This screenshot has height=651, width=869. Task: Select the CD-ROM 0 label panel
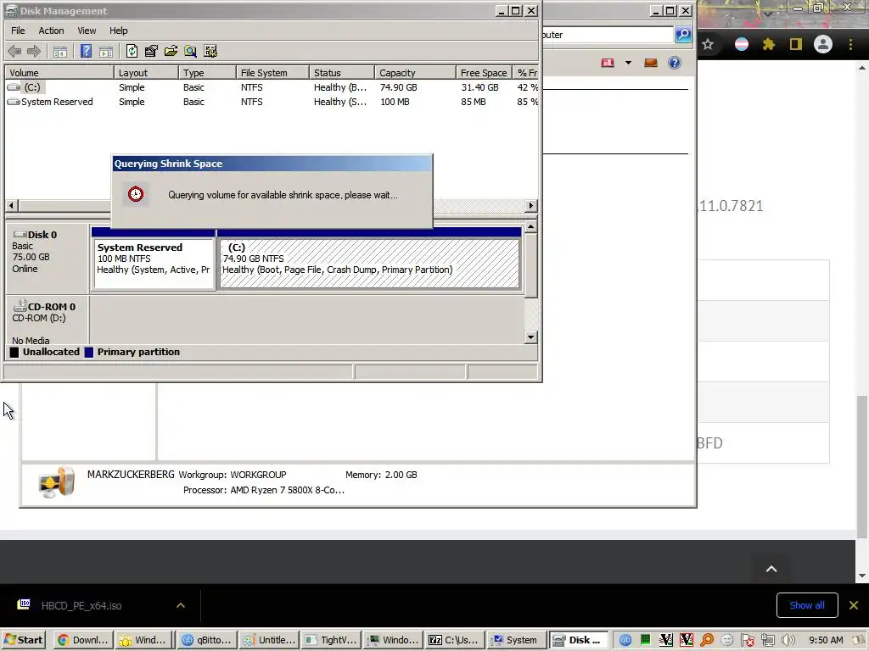click(x=48, y=321)
